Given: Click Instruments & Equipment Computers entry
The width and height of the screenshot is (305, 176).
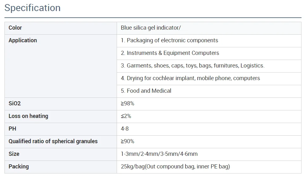Looking at the screenshot, I should click(170, 53).
